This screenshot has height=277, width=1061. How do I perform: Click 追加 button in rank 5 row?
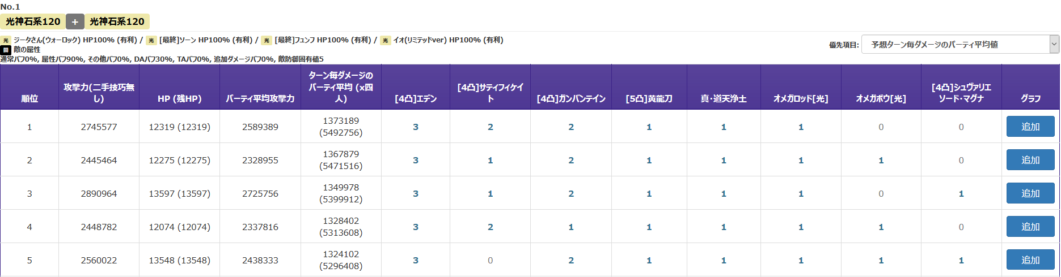[1030, 260]
